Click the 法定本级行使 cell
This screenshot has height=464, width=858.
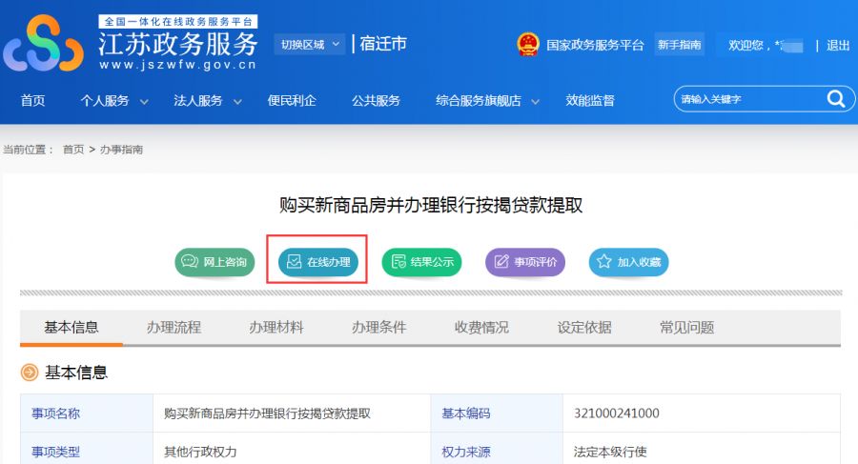(x=610, y=452)
